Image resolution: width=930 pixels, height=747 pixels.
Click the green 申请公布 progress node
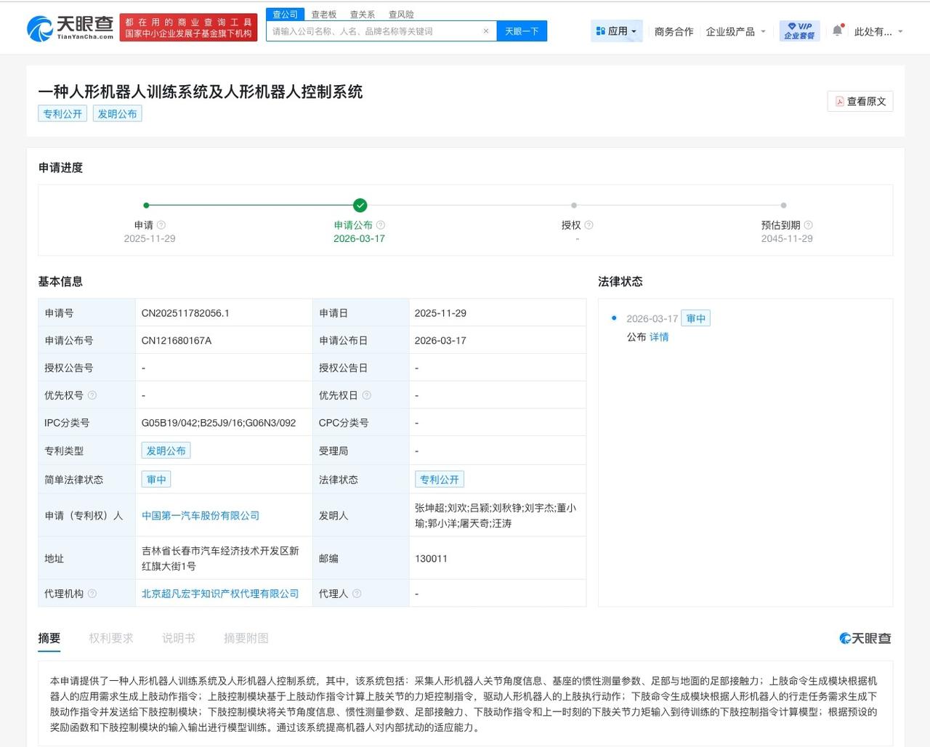point(359,205)
